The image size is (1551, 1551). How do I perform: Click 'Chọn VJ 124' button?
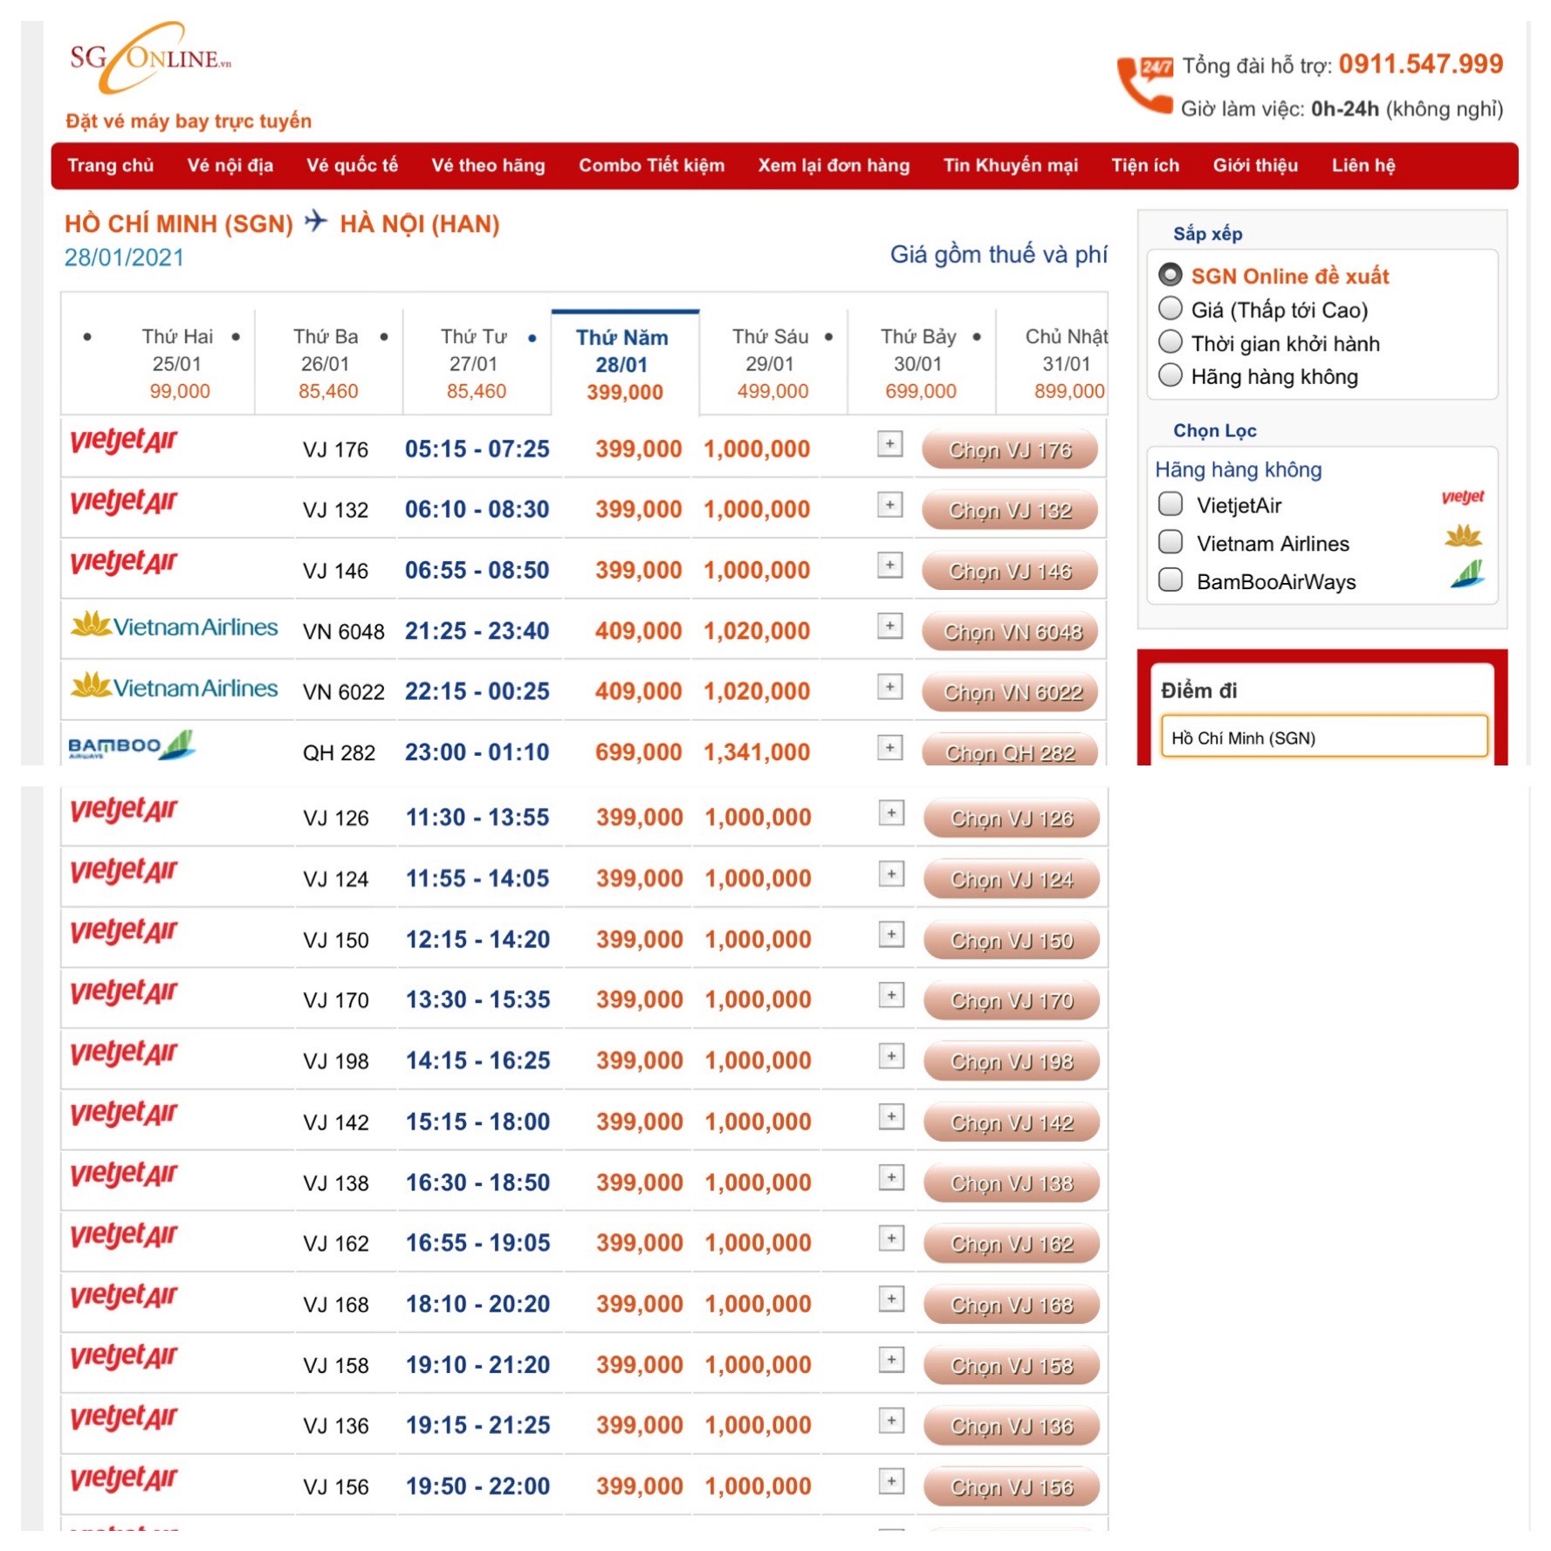point(1012,880)
